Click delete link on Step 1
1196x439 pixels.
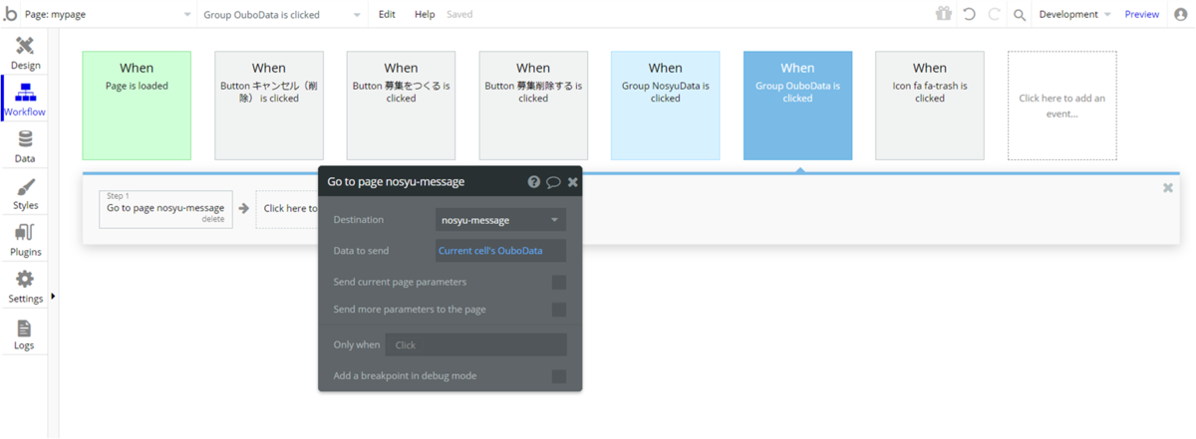click(213, 219)
